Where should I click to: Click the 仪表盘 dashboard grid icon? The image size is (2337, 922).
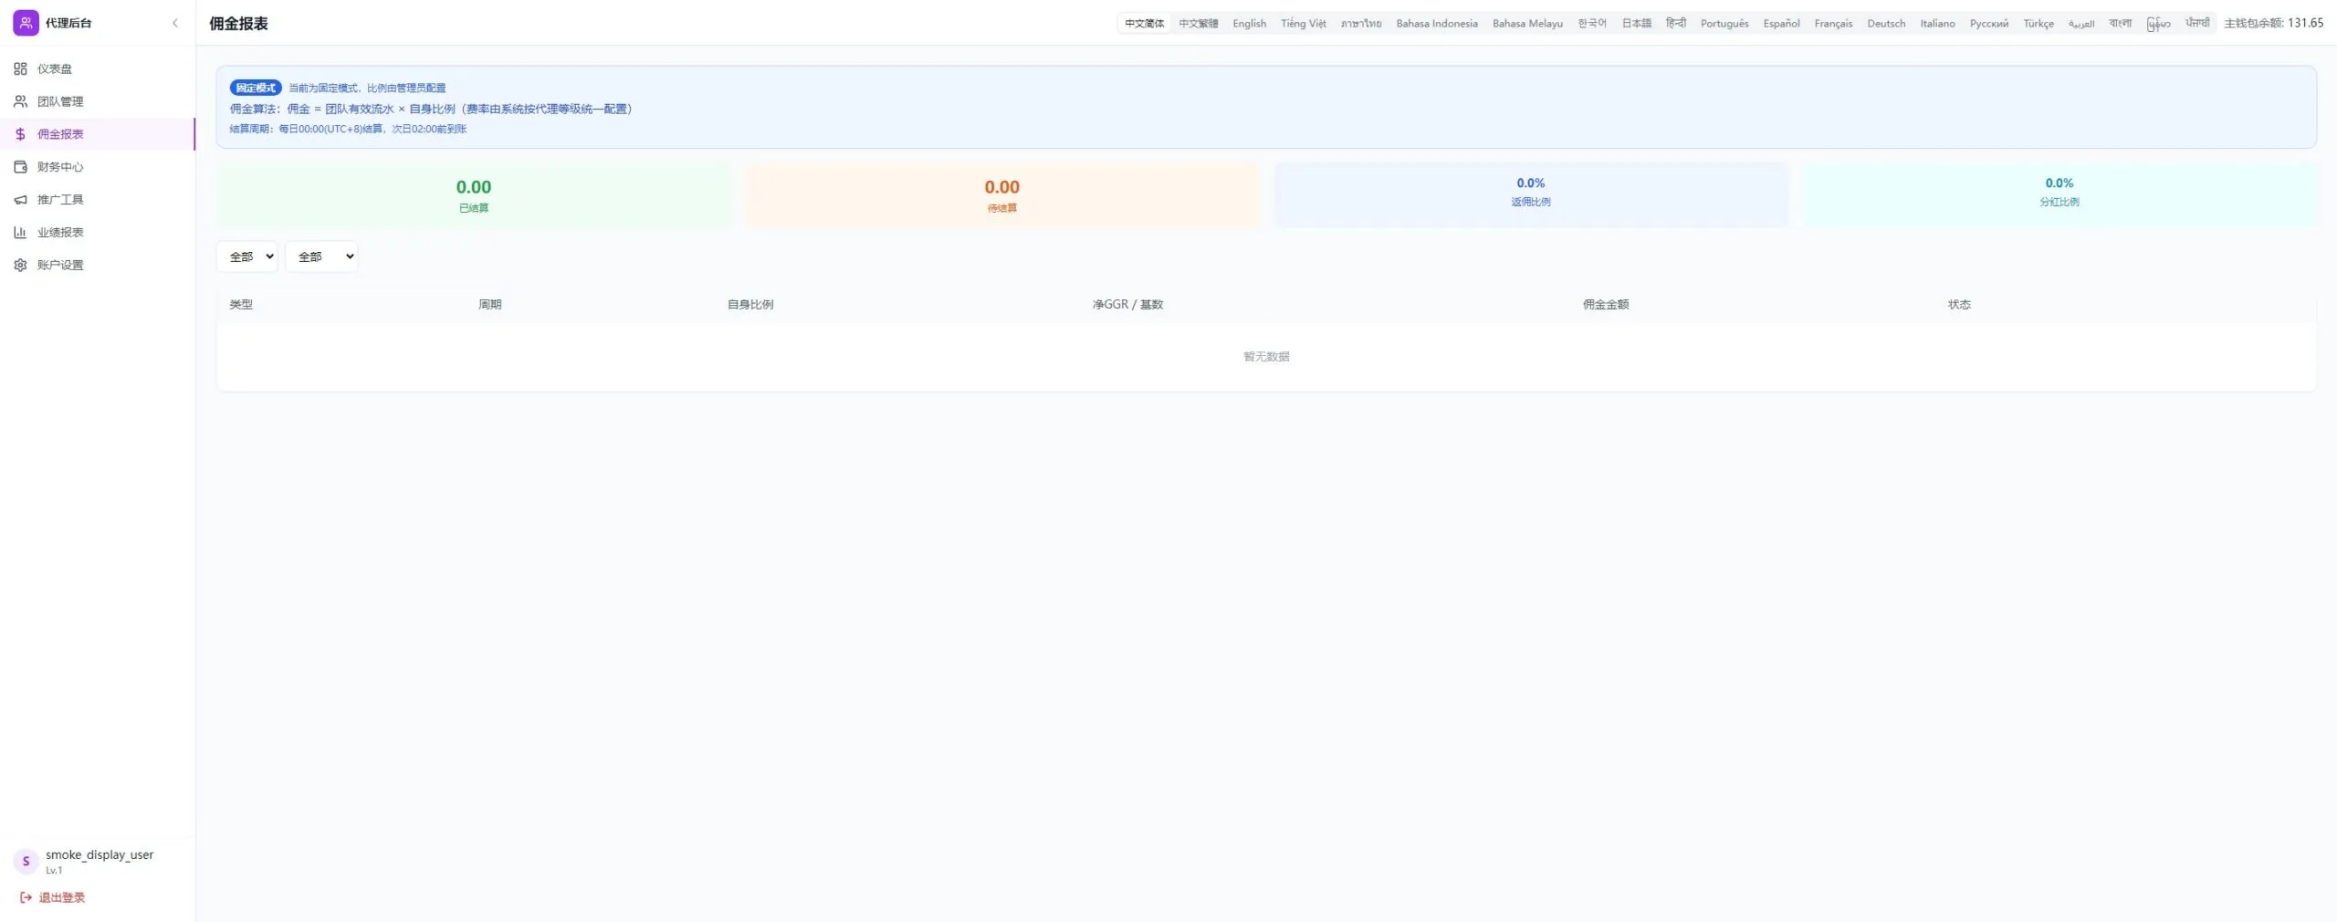click(x=20, y=68)
